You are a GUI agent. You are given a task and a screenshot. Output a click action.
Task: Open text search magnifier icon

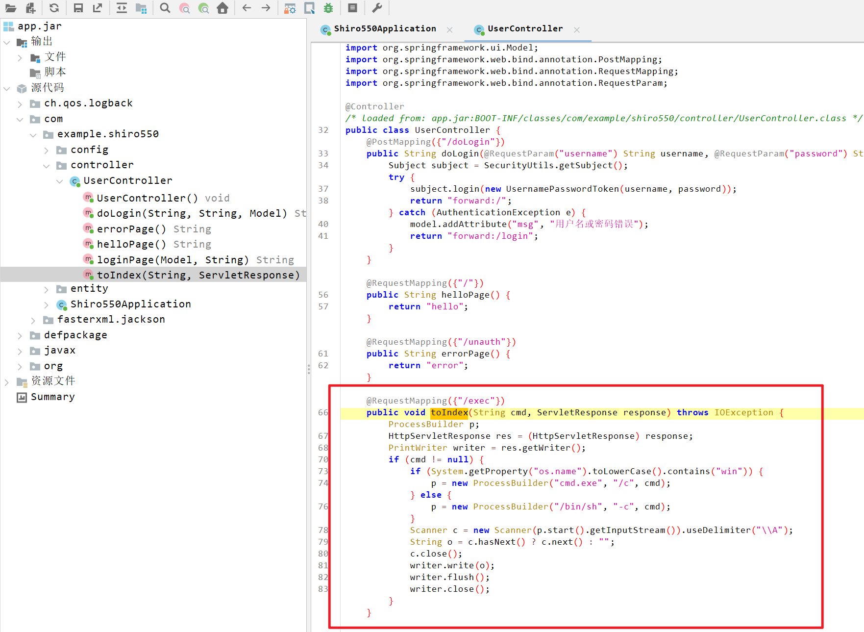pos(165,8)
